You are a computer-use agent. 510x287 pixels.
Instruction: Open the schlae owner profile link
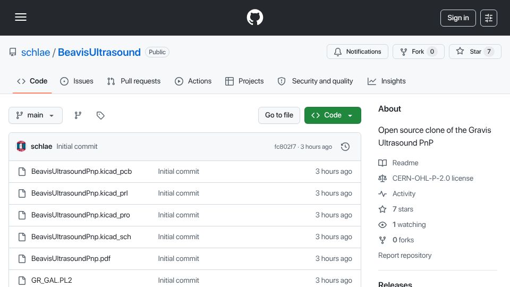[x=36, y=52]
